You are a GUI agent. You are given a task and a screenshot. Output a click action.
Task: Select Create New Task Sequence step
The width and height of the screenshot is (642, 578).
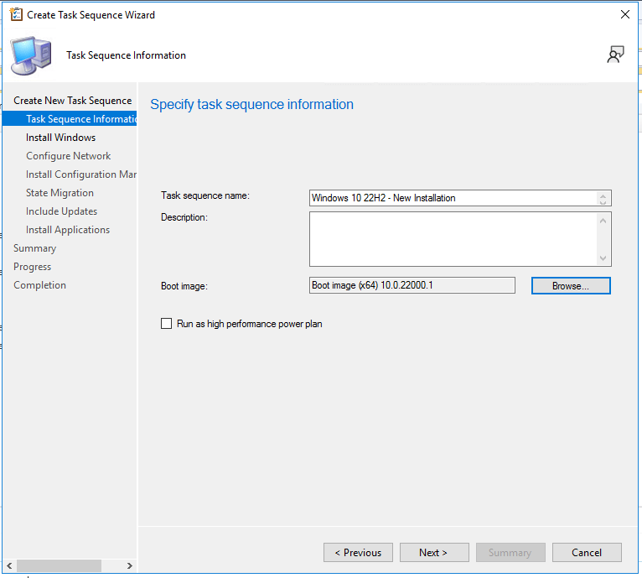click(x=72, y=101)
